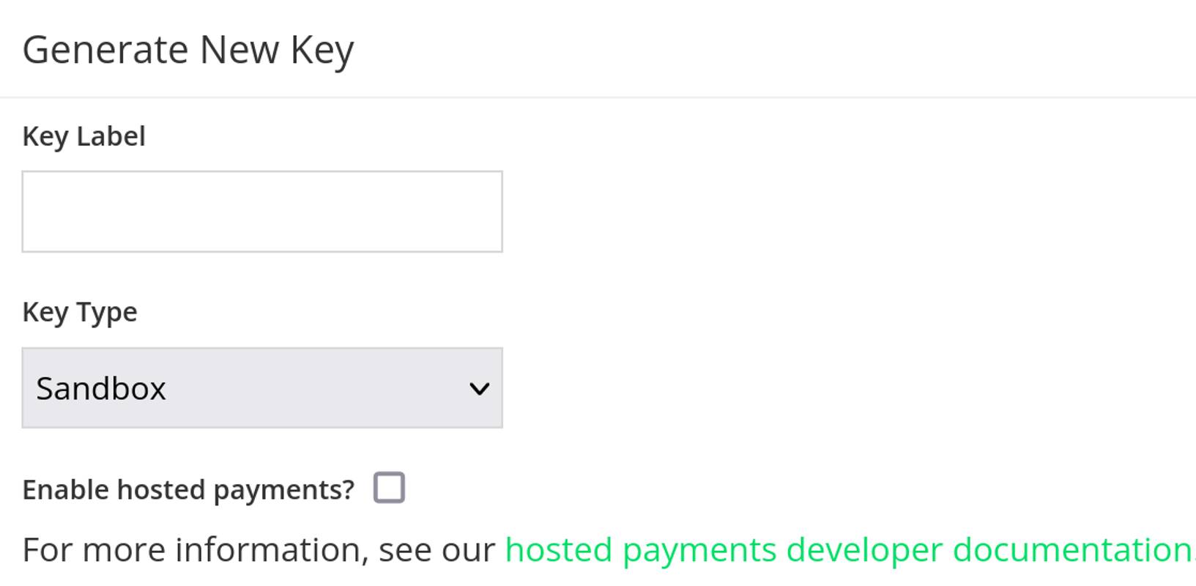Mark the square checkbox next to hosted payments

click(390, 487)
